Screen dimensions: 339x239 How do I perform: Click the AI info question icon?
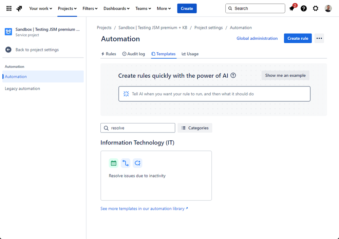pos(233,75)
